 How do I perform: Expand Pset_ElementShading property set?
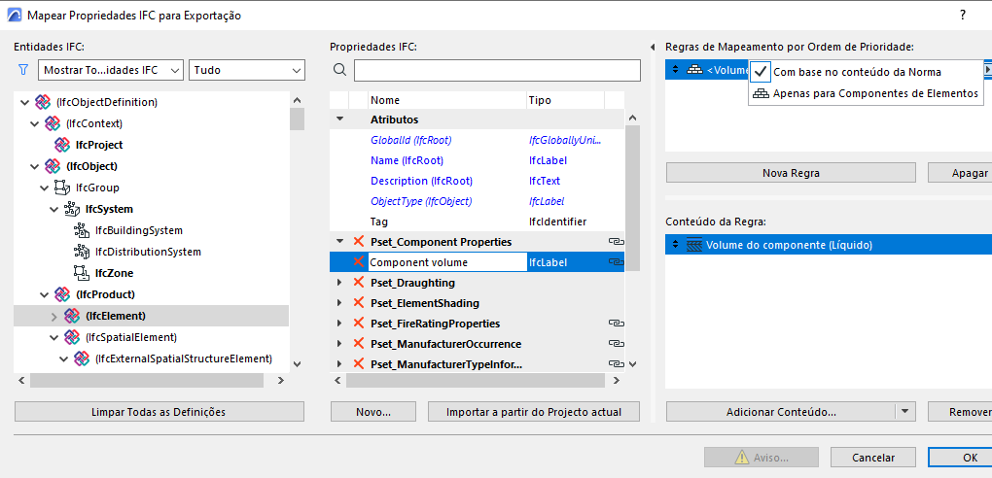(339, 303)
